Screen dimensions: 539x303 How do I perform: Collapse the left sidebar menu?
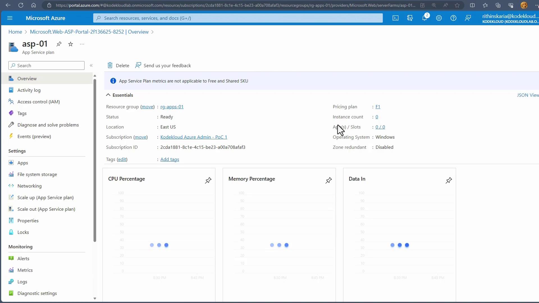(x=91, y=65)
